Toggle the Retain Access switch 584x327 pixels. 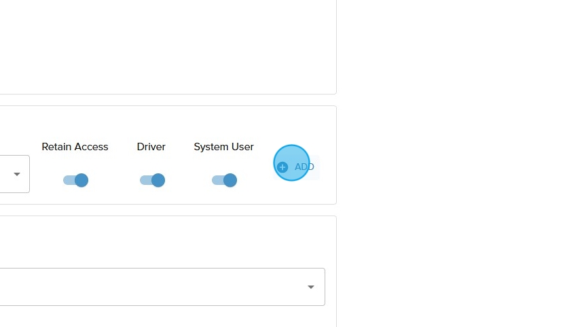[75, 180]
